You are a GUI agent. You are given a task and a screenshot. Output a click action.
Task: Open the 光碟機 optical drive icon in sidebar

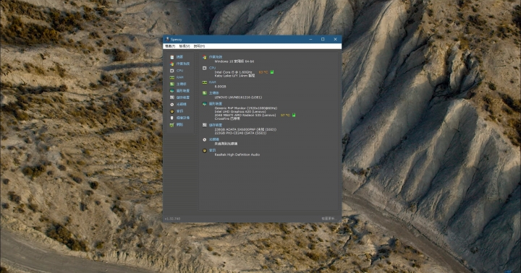[x=171, y=105]
